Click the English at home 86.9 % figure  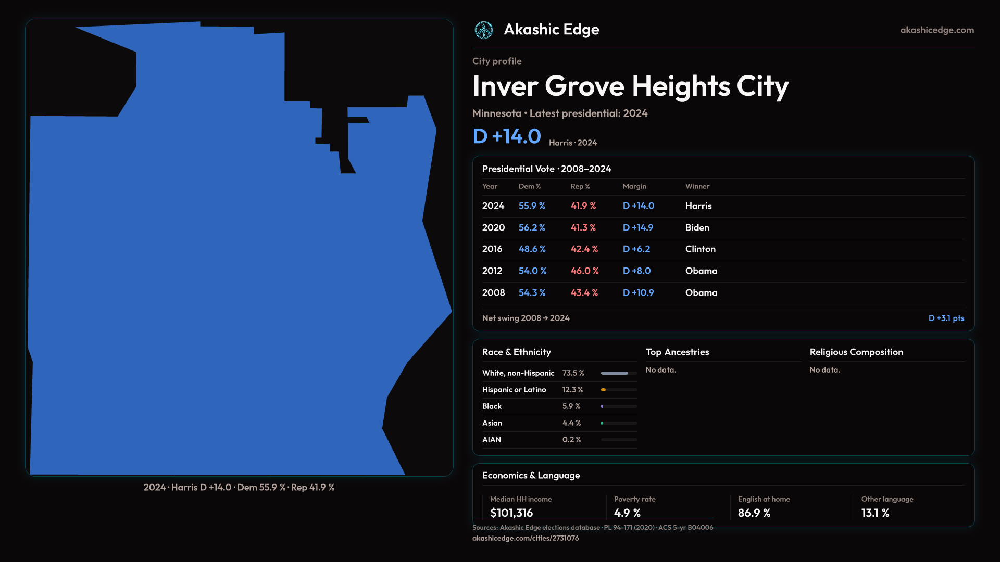point(754,513)
